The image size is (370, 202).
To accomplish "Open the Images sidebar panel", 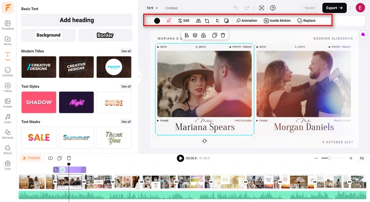I will (x=8, y=102).
